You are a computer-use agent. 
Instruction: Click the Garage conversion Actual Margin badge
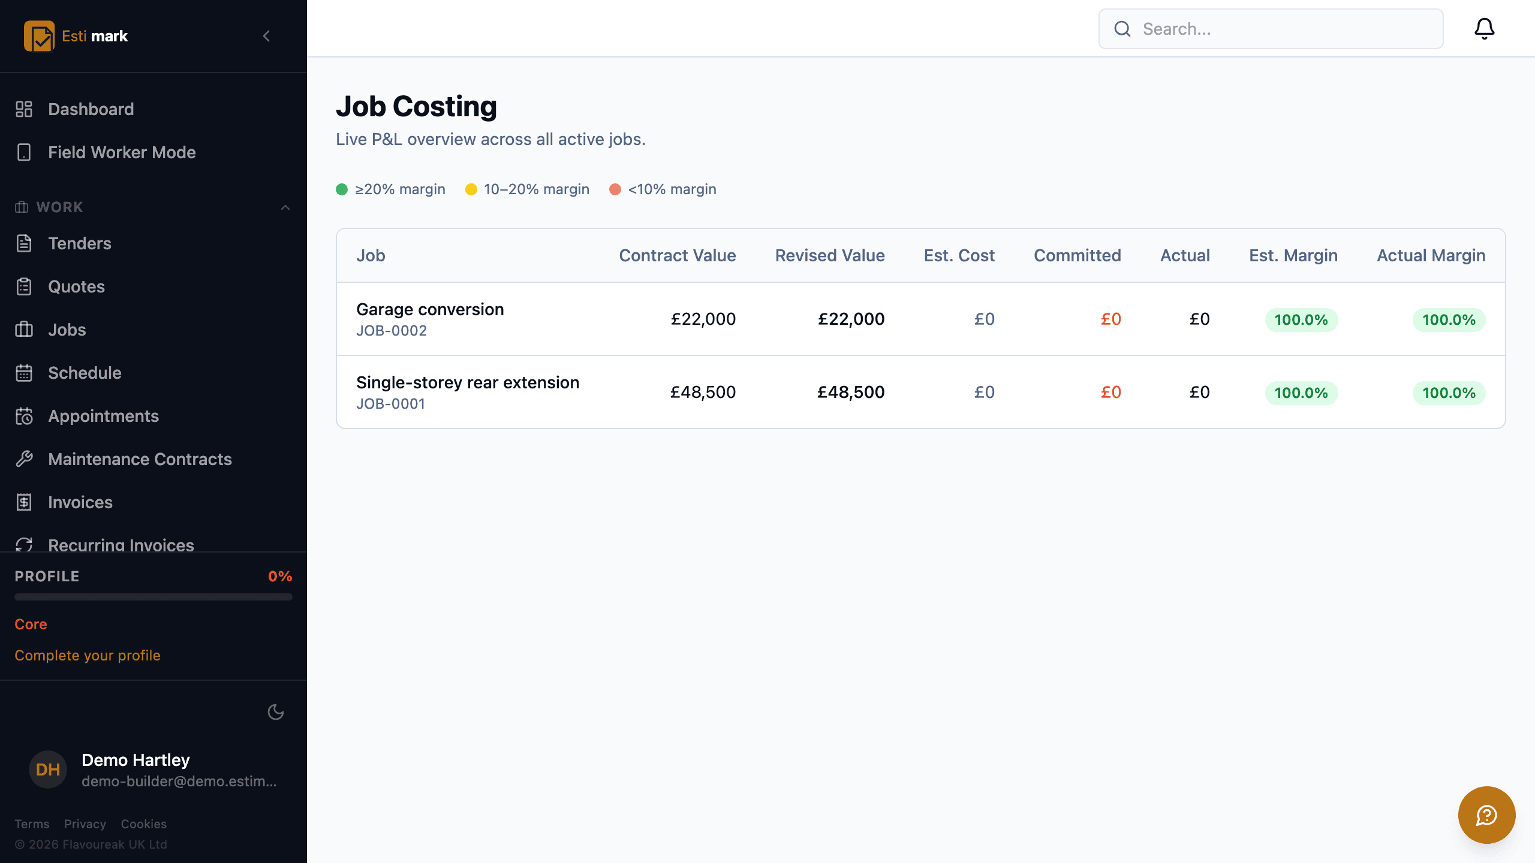(1449, 320)
